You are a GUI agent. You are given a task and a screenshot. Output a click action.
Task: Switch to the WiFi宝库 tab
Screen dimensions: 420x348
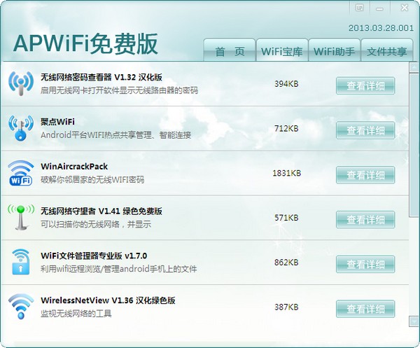[282, 50]
